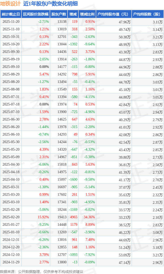Click the 数据来源 disclaimer footer text
This screenshot has width=164, height=274.
pos(42,271)
